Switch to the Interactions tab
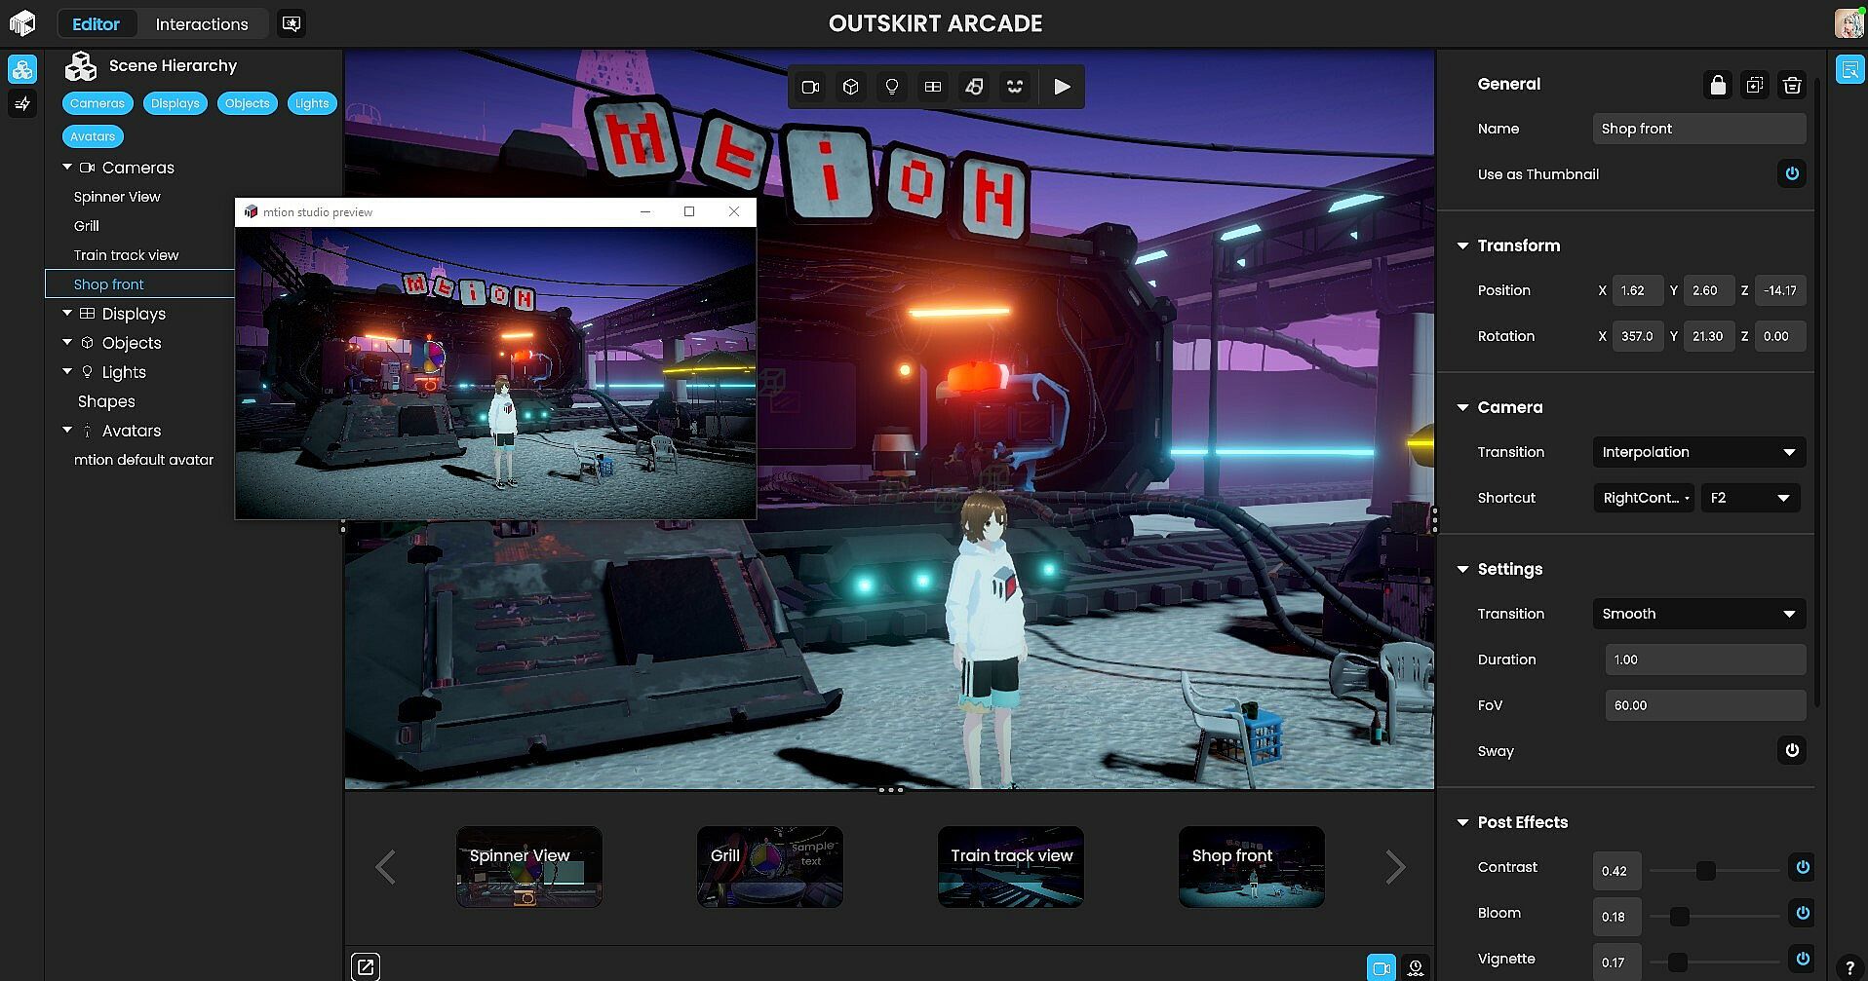The image size is (1868, 981). 202,24
